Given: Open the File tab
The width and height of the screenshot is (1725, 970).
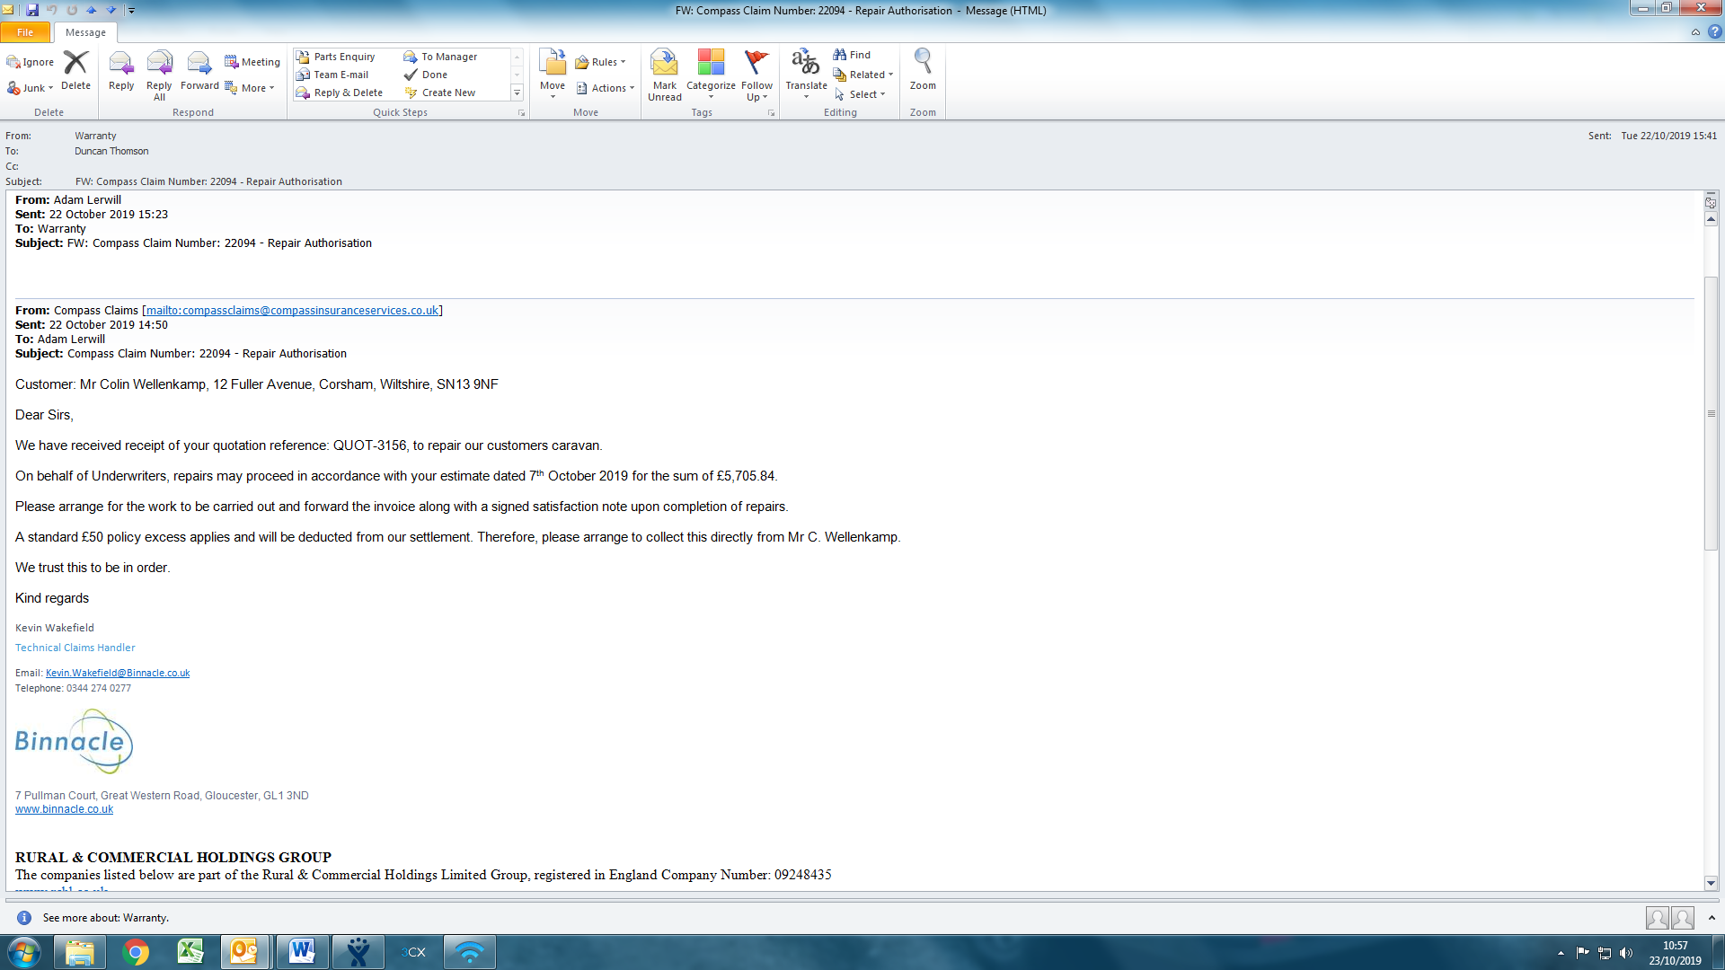Looking at the screenshot, I should pos(25,32).
